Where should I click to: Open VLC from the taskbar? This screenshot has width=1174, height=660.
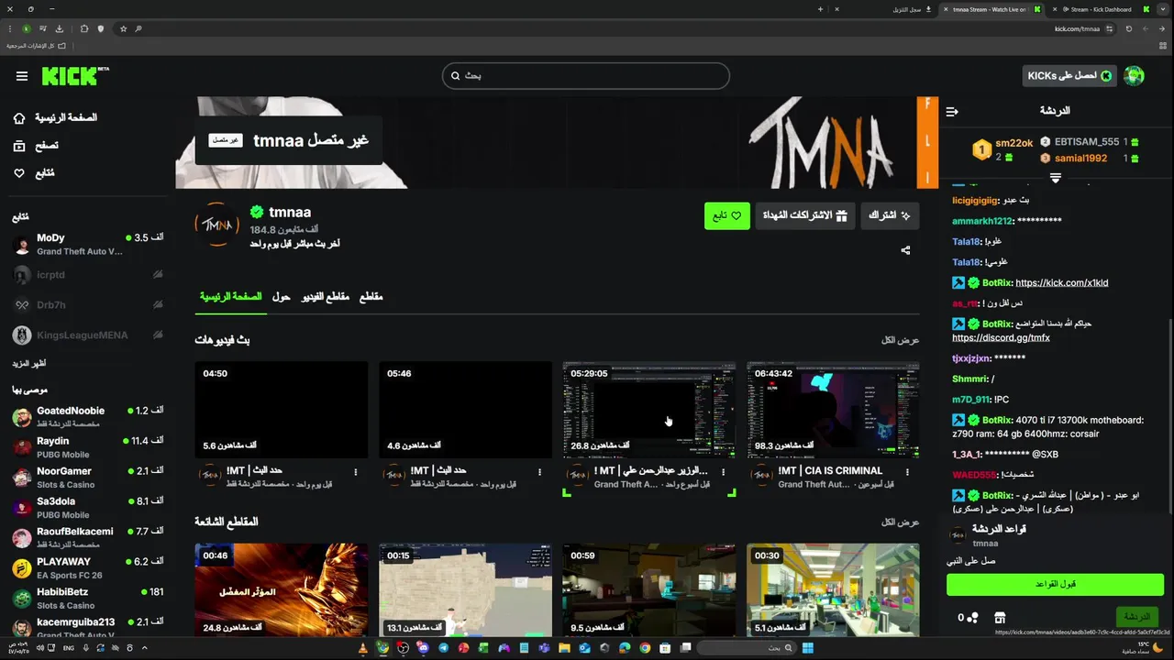[362, 648]
